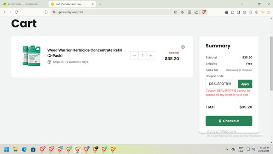Open the Brave taskbar icon with black badge
The height and width of the screenshot is (154, 273).
pos(95,149)
